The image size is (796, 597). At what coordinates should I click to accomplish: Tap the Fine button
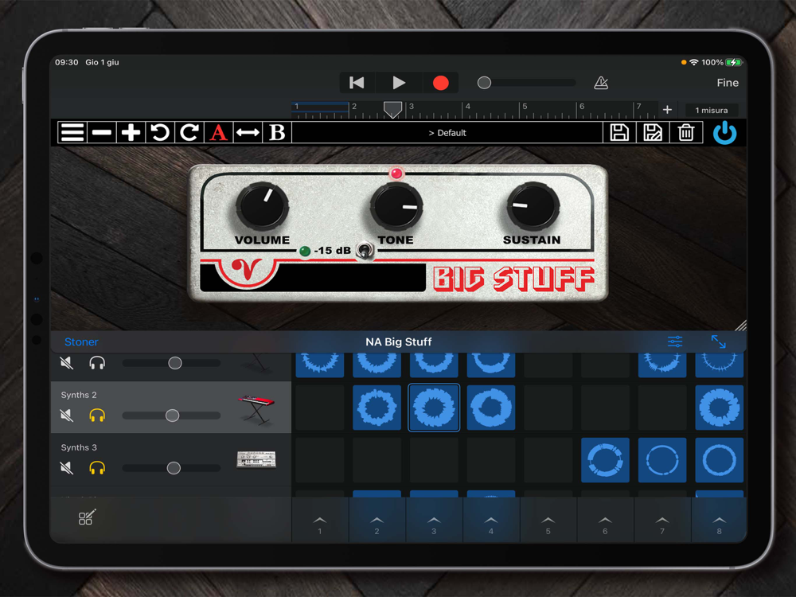tap(728, 83)
